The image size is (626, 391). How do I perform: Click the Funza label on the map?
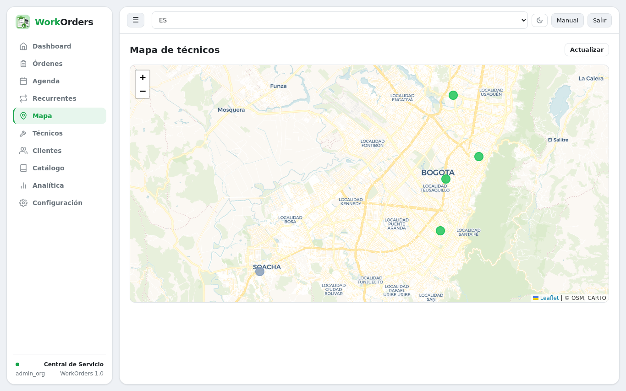point(278,86)
